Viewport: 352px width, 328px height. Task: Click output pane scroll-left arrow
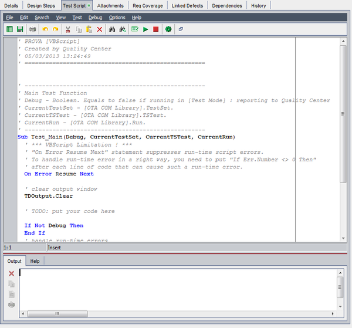(23, 314)
